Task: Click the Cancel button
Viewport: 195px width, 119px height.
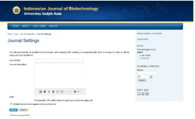Action: pos(23,110)
